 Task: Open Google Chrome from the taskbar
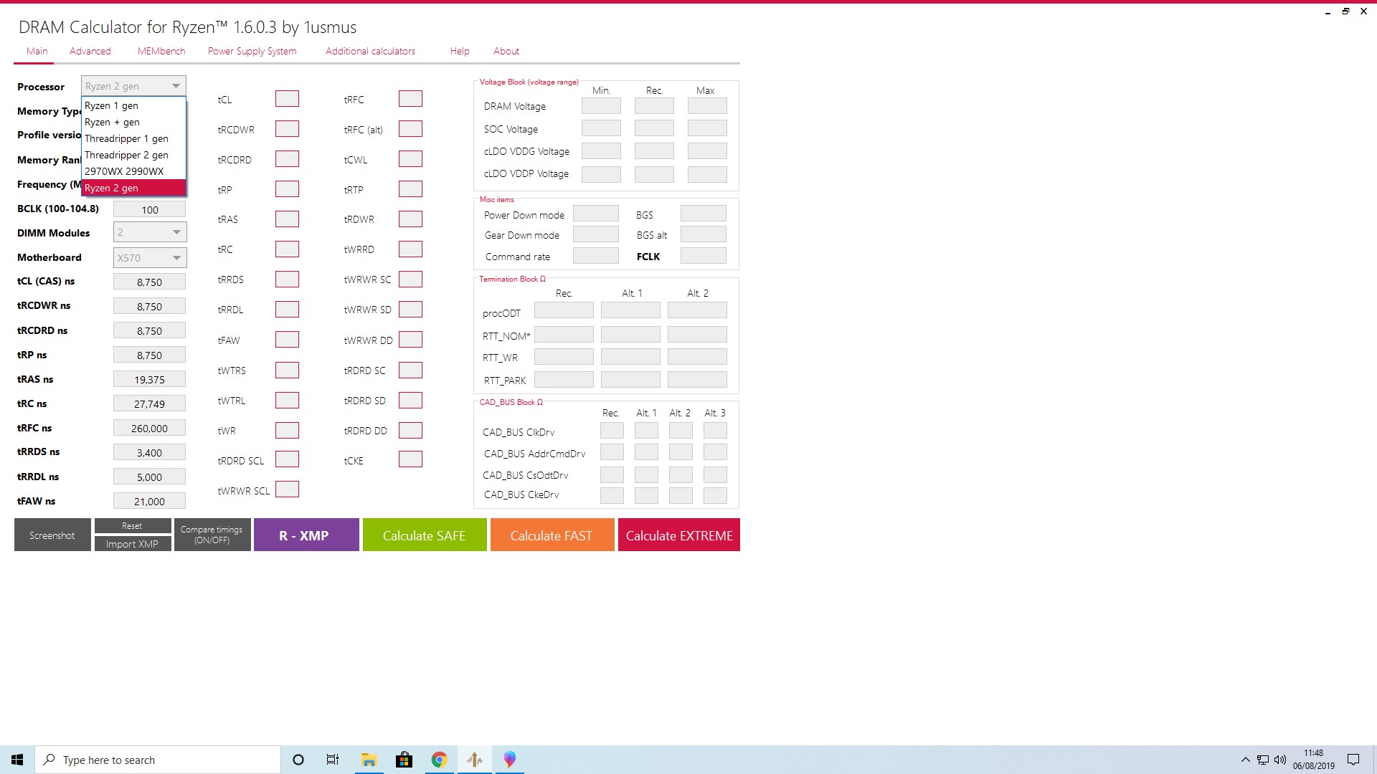click(x=439, y=760)
